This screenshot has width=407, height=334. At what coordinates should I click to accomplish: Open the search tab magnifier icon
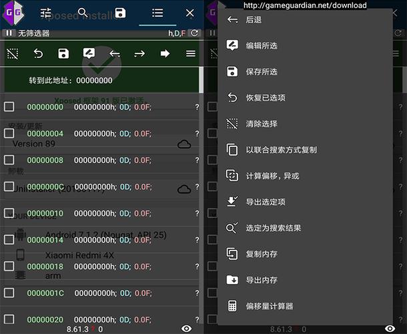83,13
